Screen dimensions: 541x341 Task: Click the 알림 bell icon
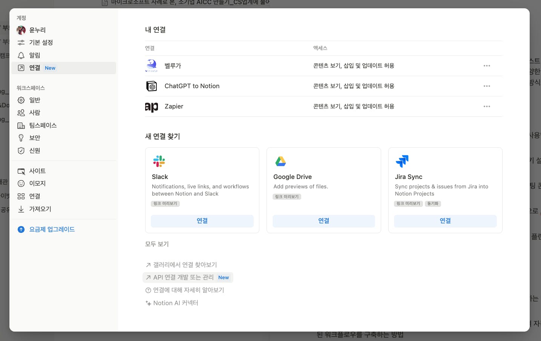coord(21,55)
